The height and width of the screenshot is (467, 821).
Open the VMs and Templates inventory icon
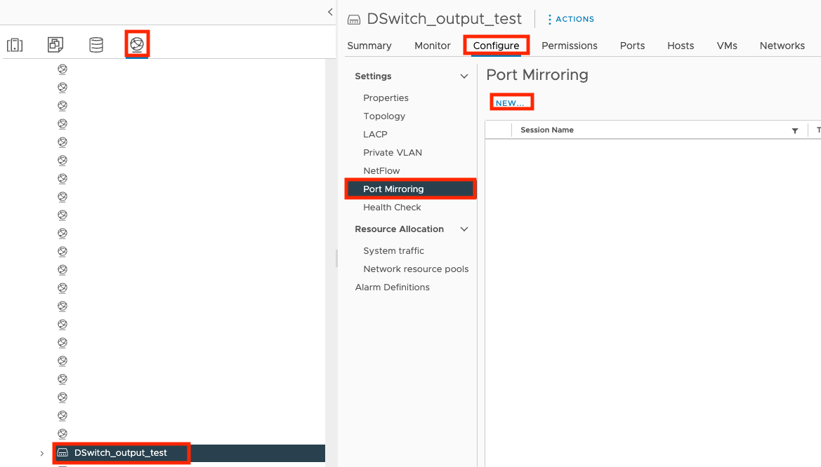click(55, 43)
